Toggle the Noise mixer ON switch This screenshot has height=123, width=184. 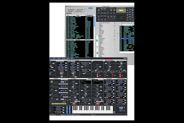(62, 99)
